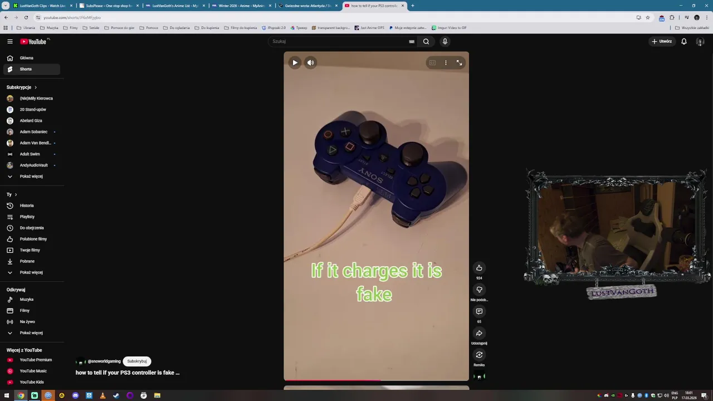
Task: Open the Just Anime GIFS bookmark
Action: pos(369,28)
